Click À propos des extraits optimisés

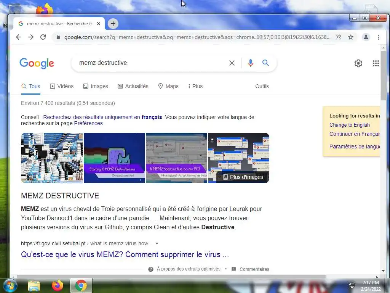(189, 269)
